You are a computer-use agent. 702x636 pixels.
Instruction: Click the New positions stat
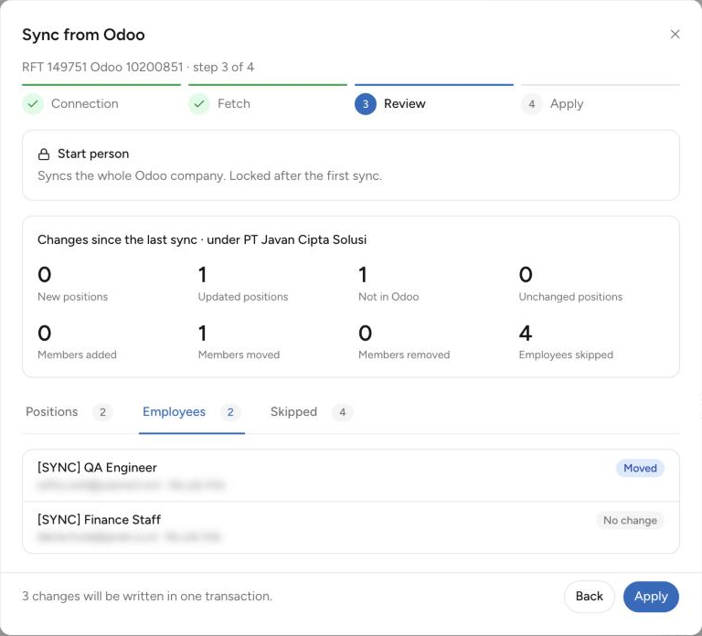pos(72,284)
